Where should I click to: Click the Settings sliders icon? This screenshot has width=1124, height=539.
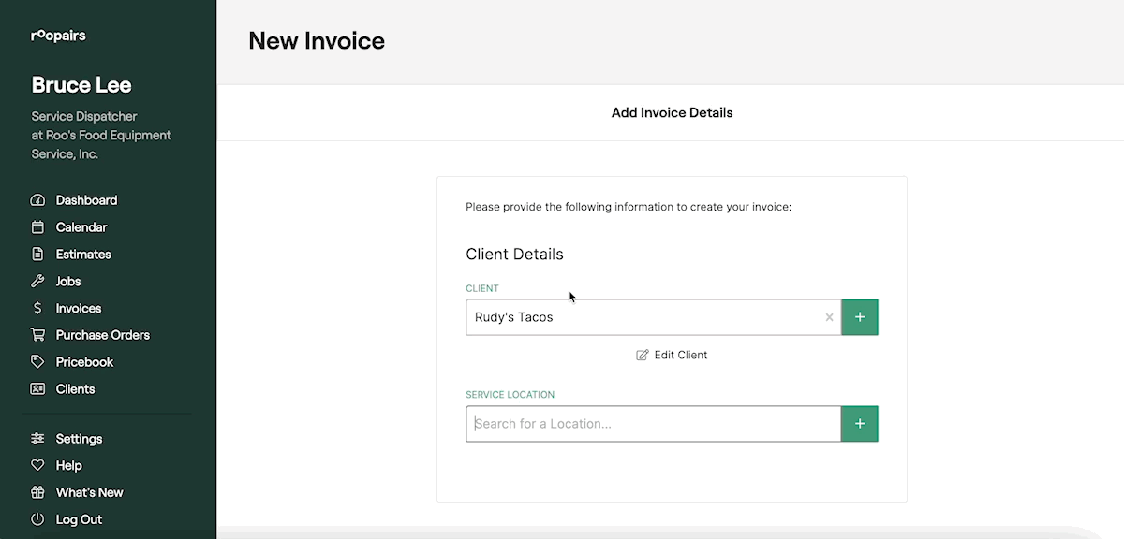pos(37,439)
